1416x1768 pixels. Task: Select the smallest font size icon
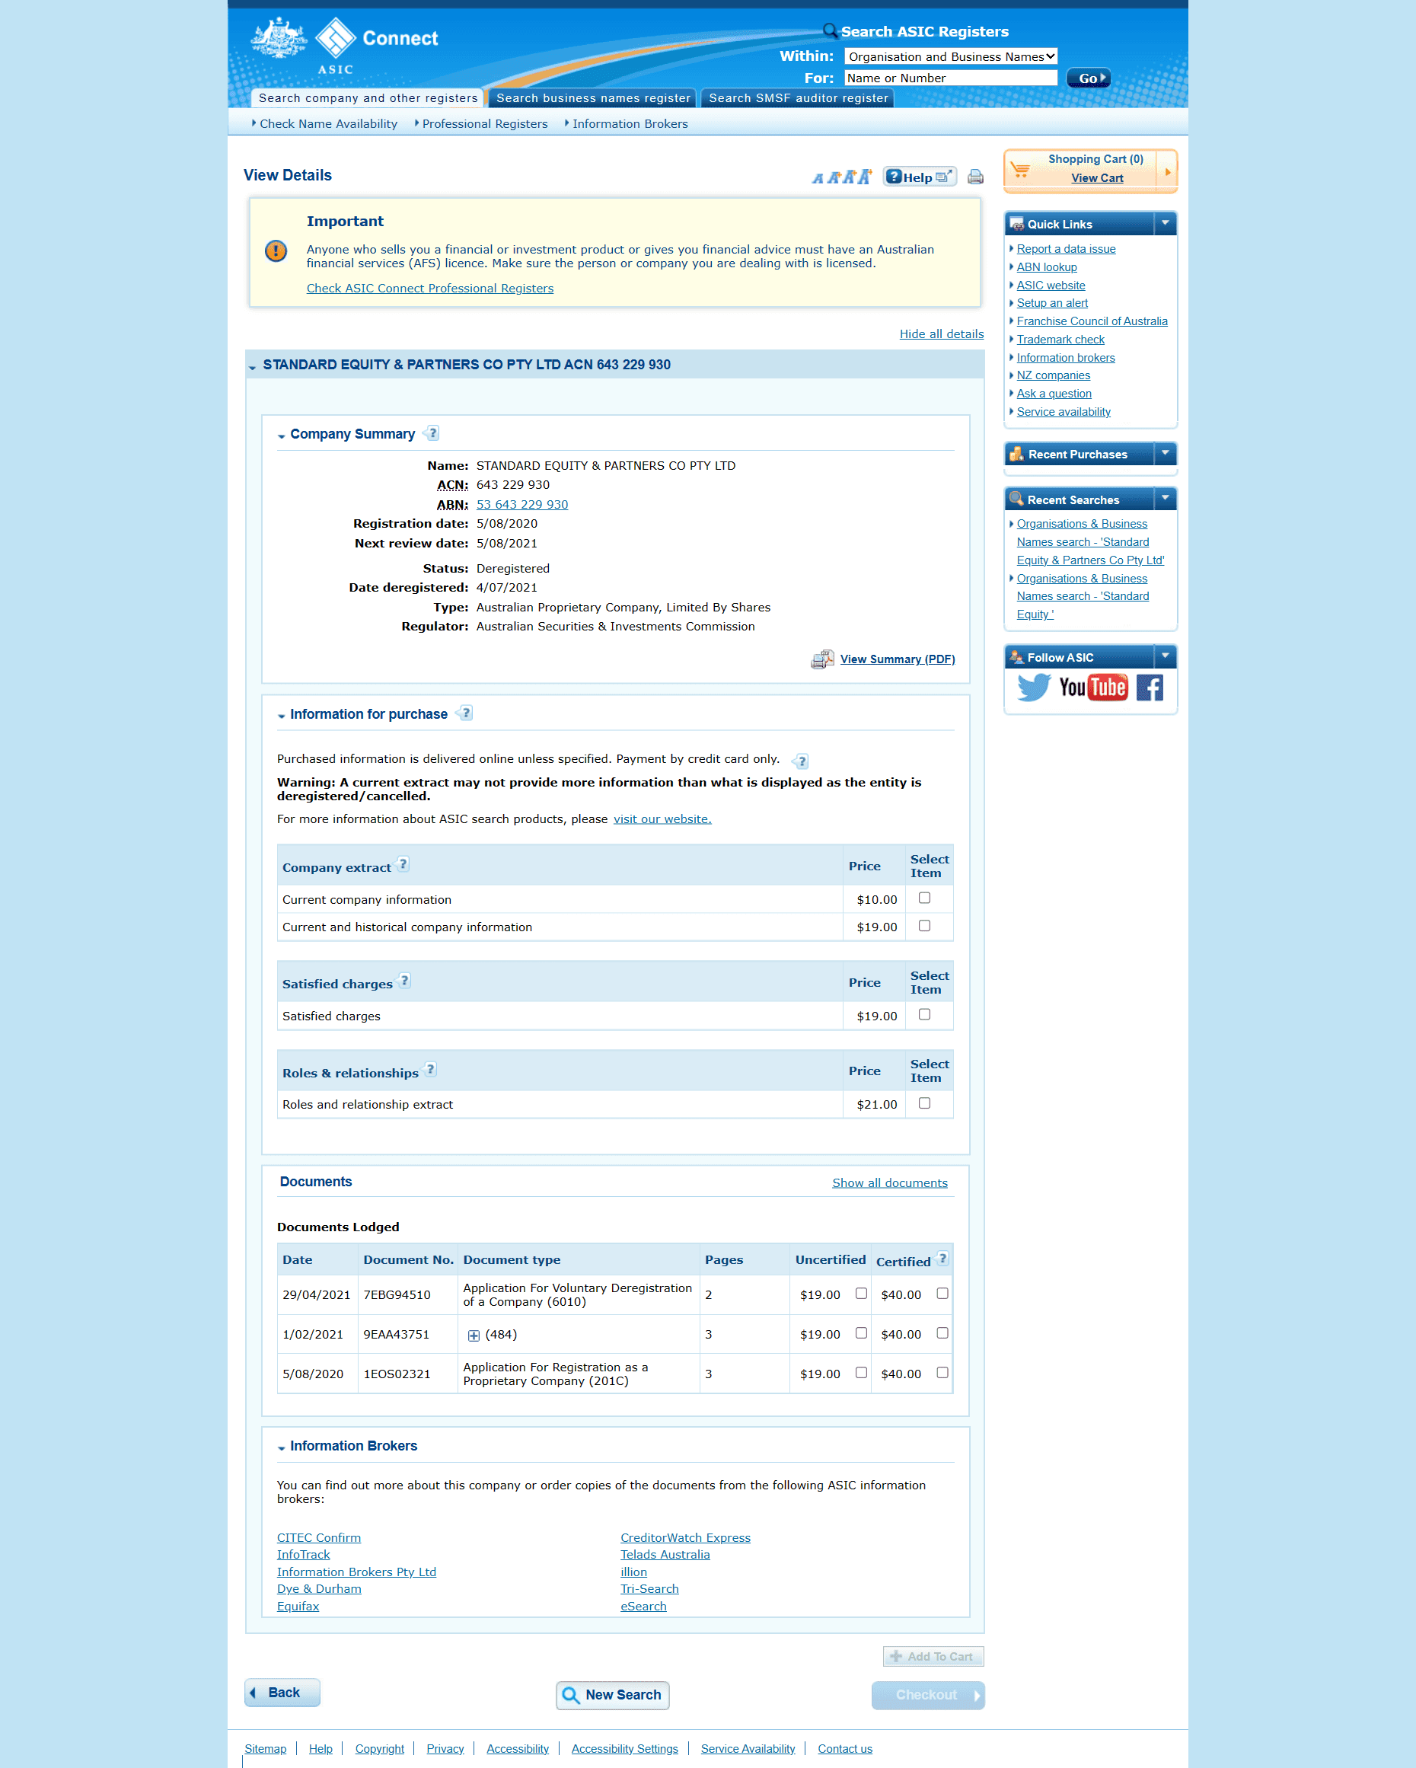tap(817, 179)
